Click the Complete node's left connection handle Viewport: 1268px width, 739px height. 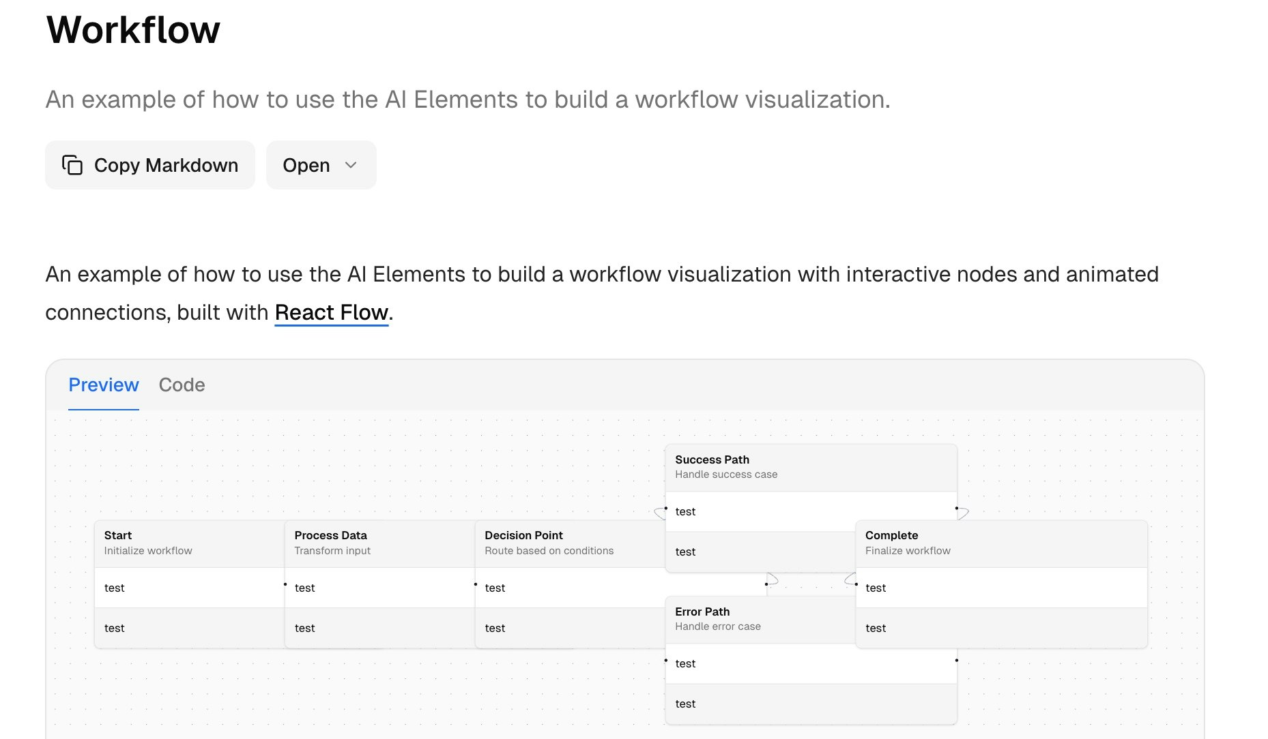click(856, 584)
